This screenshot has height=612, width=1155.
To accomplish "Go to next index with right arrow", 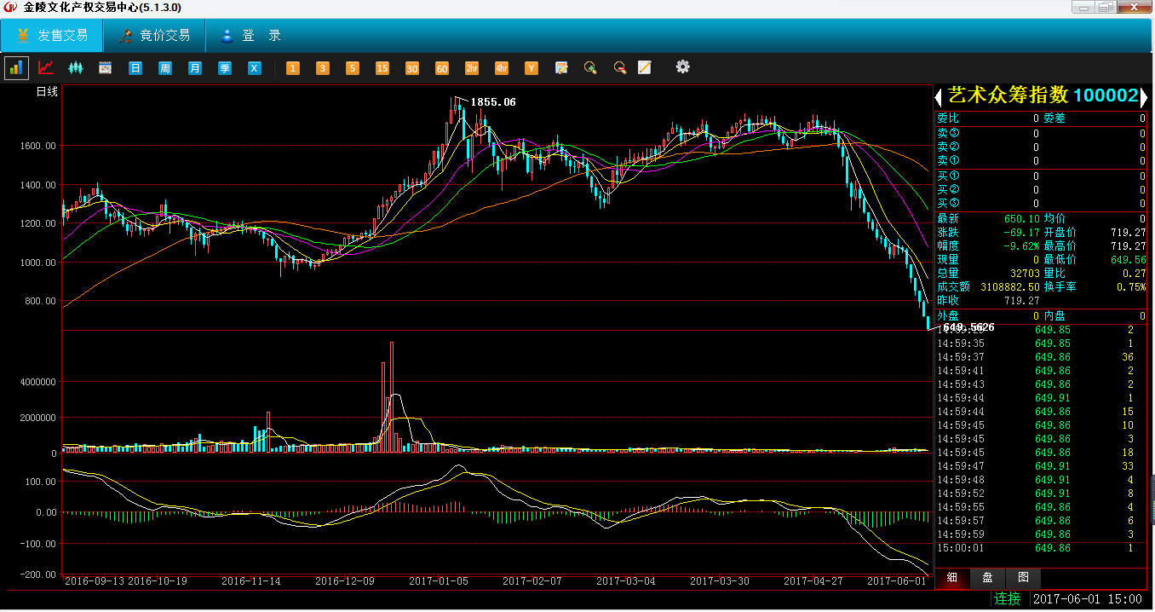I will tap(1144, 96).
